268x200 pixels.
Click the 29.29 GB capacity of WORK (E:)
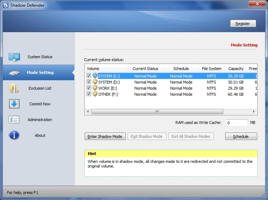(235, 88)
